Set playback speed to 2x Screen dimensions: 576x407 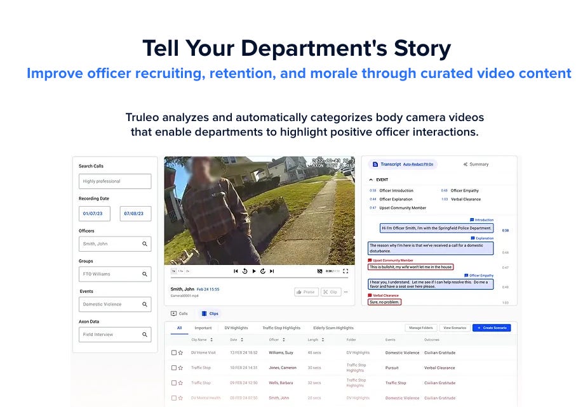point(187,271)
